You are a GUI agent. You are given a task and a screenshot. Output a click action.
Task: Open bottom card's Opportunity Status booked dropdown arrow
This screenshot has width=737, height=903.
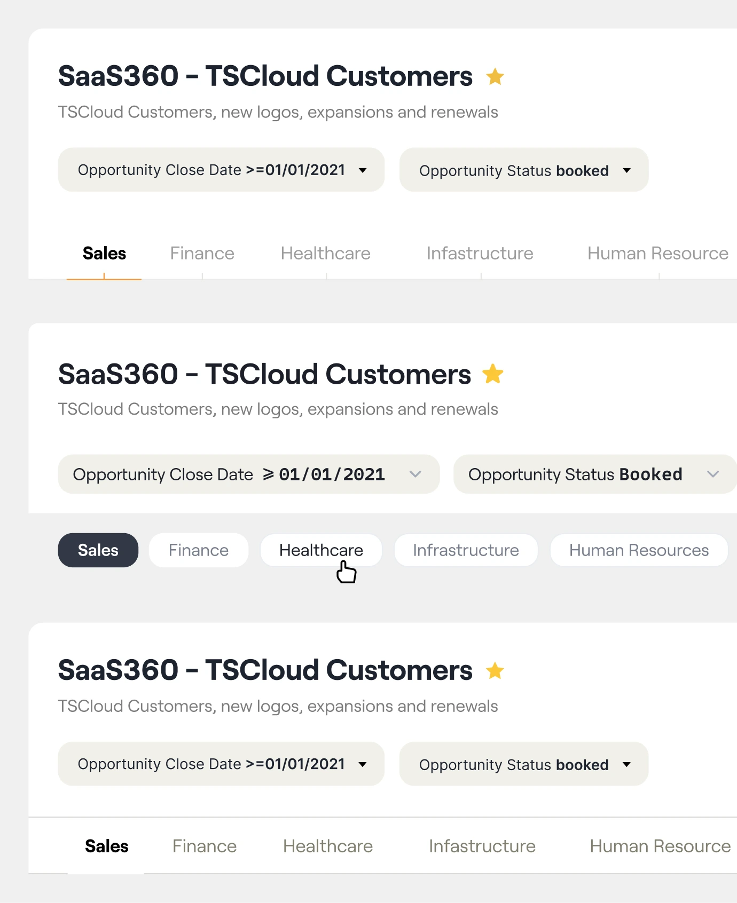coord(626,764)
